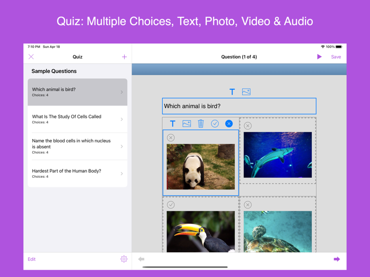Go to next question with right arrow

337,259
